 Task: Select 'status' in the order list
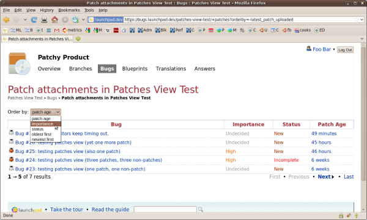point(46,129)
